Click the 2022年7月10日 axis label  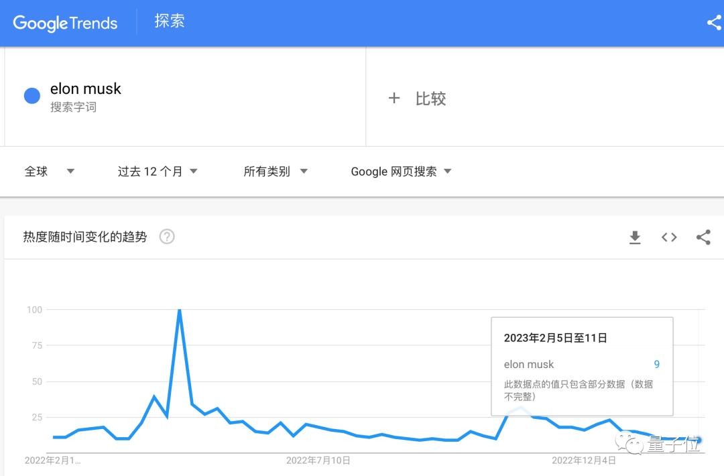coord(318,461)
